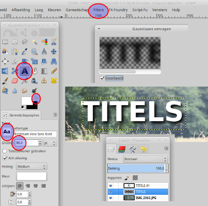Image resolution: width=208 pixels, height=206 pixels.
Task: Select the Paths tool
Action: (x=15, y=51)
